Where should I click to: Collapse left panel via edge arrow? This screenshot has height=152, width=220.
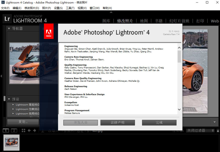(x=1, y=76)
